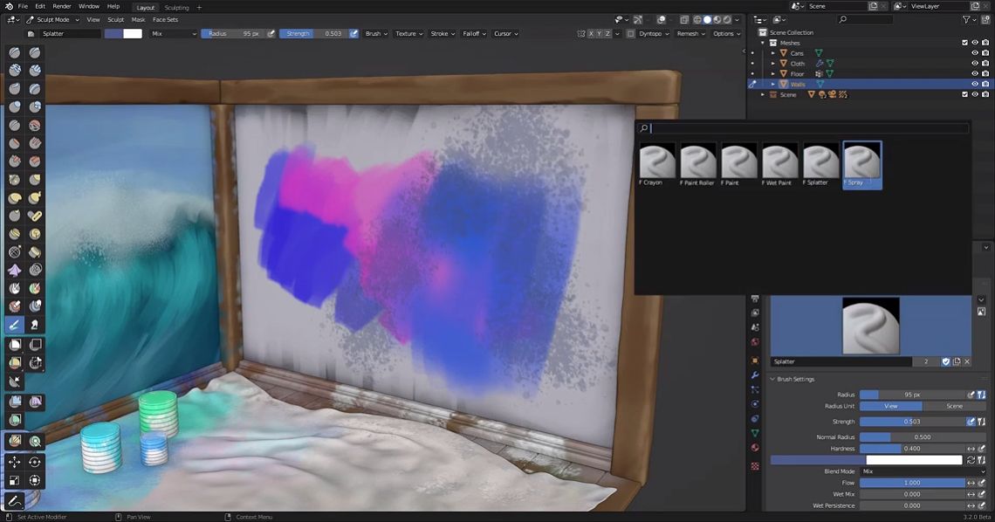
Task: Click the fake user shield icon for Splatter
Action: (x=945, y=361)
